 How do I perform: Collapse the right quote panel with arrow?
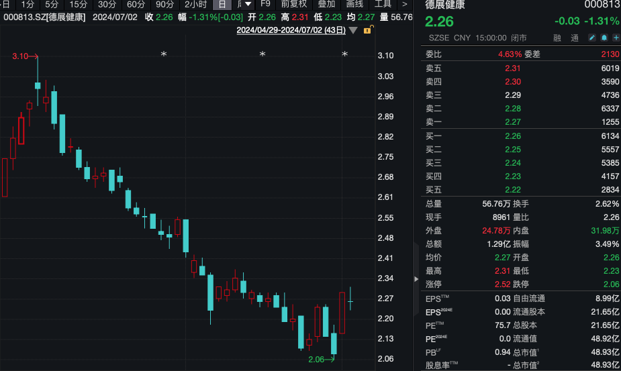(x=417, y=277)
